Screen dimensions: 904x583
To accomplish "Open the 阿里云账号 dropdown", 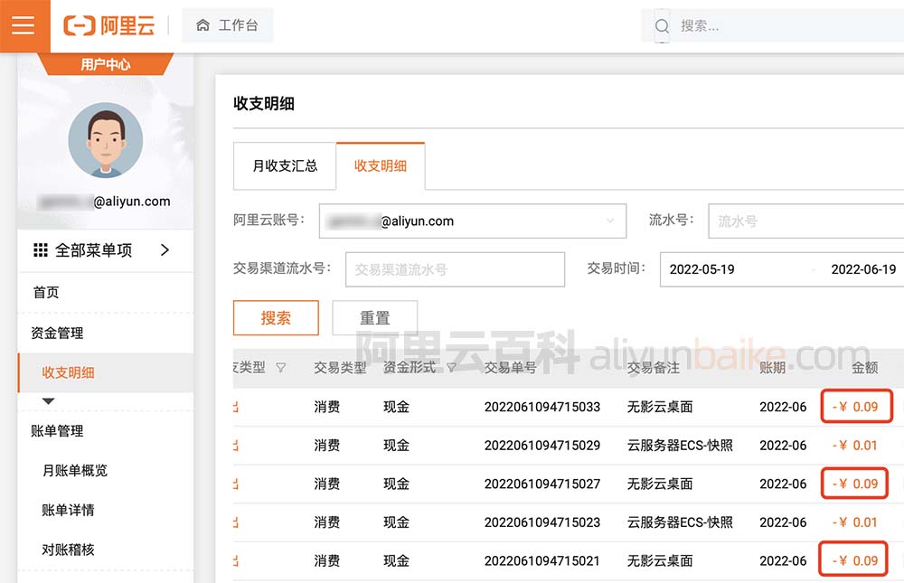I will (473, 221).
